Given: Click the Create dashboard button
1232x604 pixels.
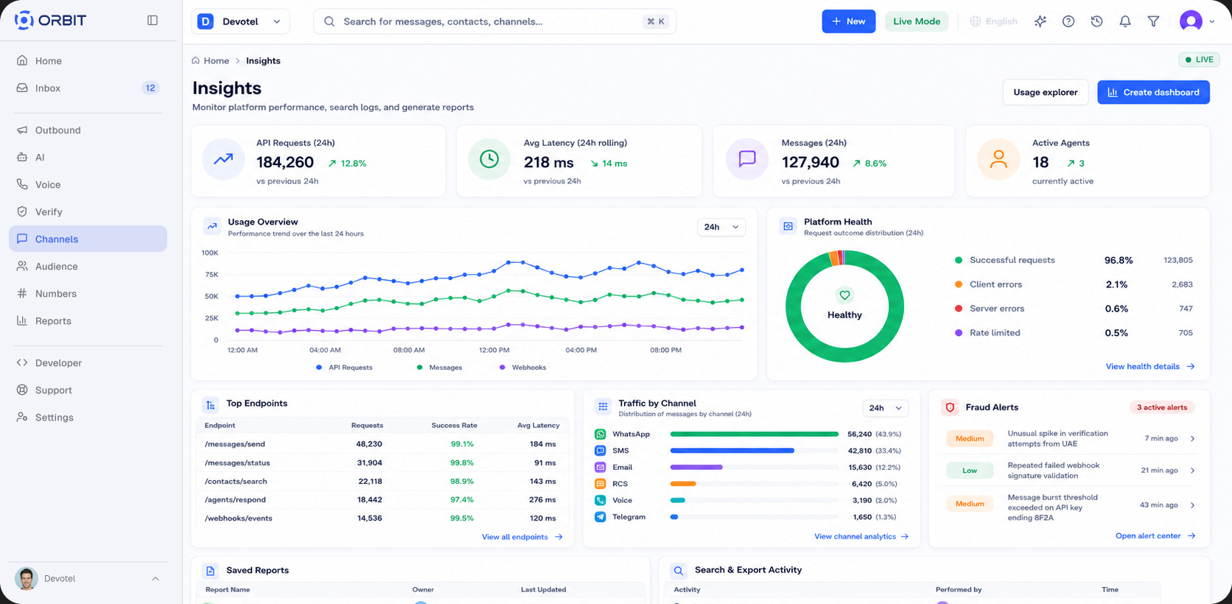Looking at the screenshot, I should click(x=1153, y=92).
